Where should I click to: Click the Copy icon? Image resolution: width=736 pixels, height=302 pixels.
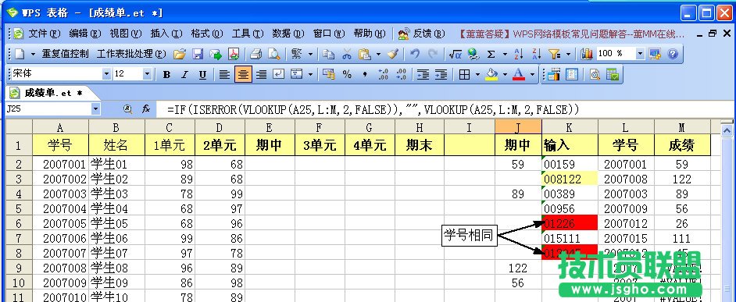tap(329, 54)
